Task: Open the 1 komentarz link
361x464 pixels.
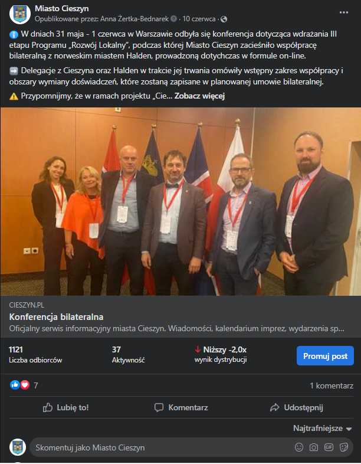Action: [x=332, y=385]
